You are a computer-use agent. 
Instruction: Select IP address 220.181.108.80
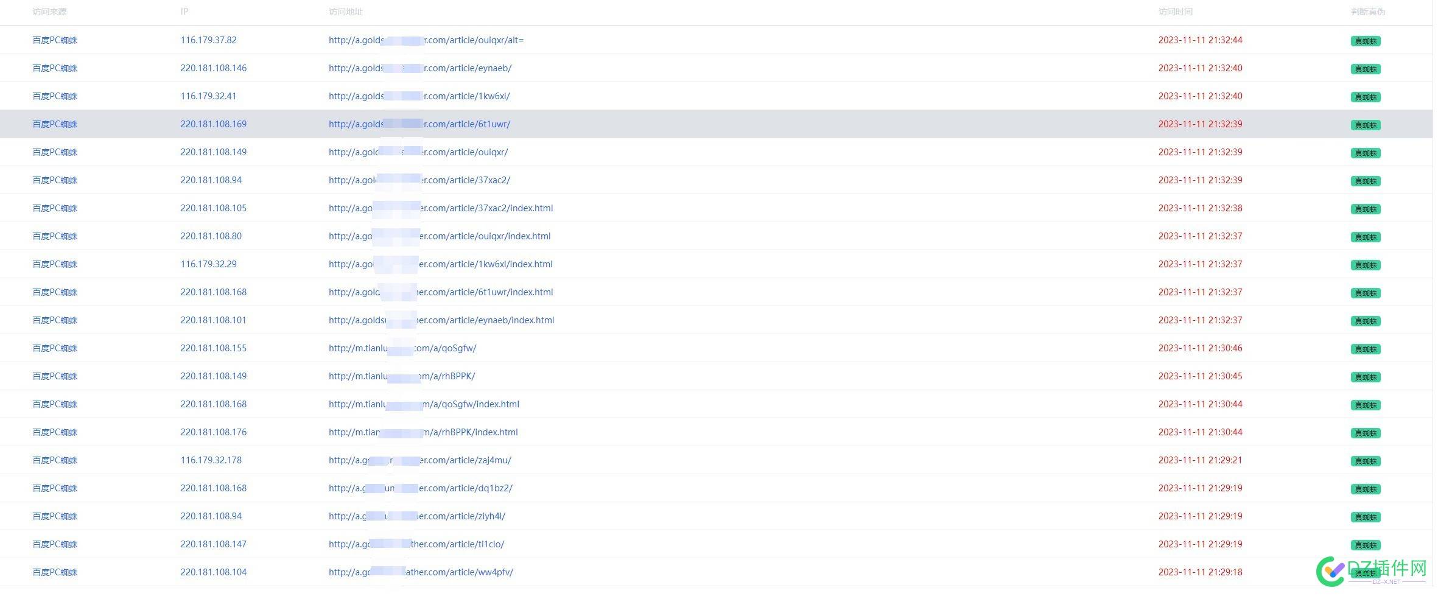coord(211,236)
